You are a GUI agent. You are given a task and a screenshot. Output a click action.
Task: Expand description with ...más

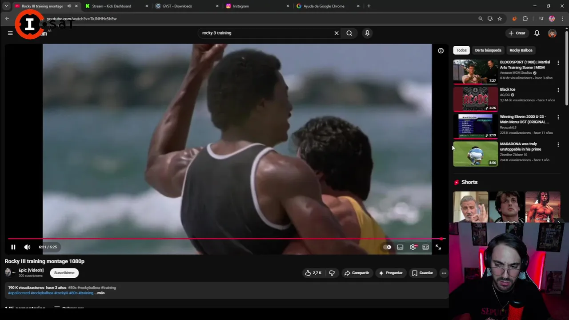[100, 293]
